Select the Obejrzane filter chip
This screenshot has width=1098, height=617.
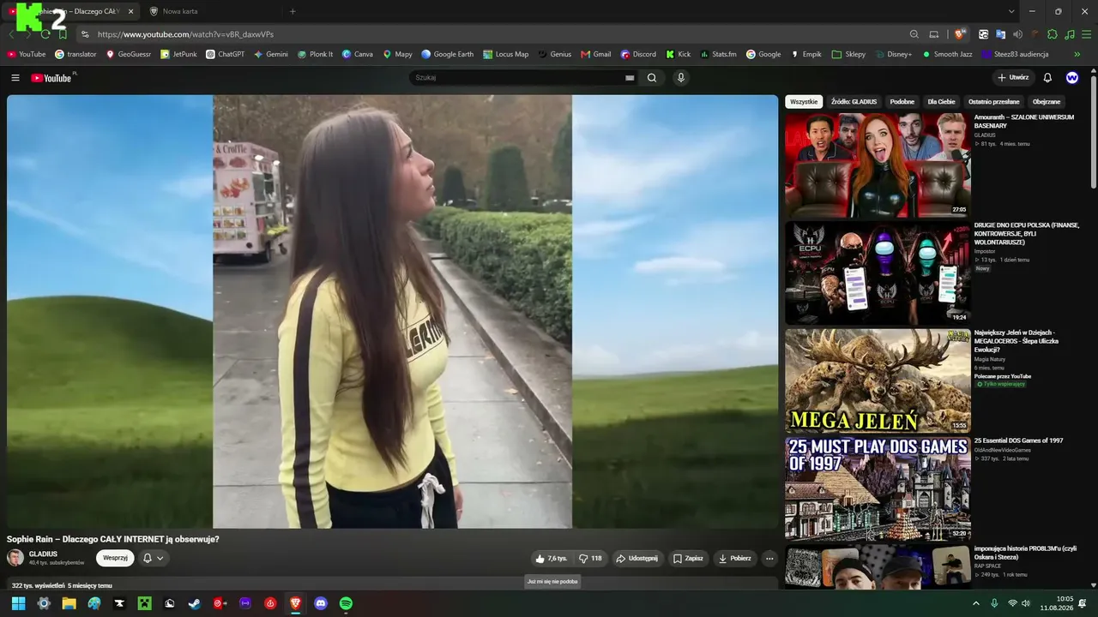[1047, 102]
